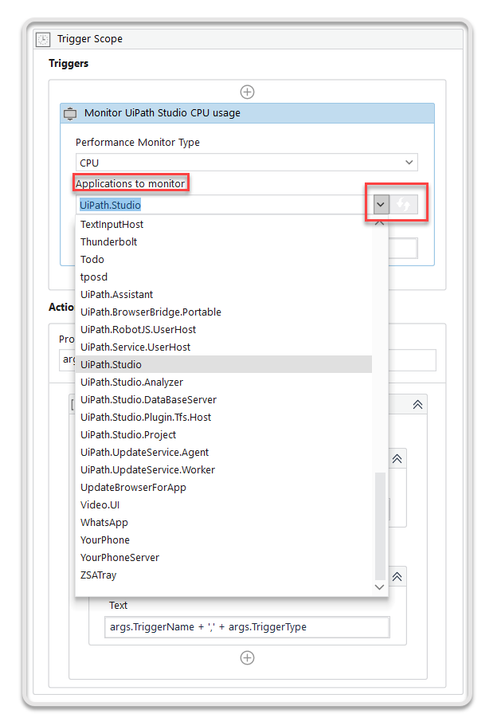The image size is (501, 726).
Task: Add a new trigger with top plus icon
Action: coord(248,92)
